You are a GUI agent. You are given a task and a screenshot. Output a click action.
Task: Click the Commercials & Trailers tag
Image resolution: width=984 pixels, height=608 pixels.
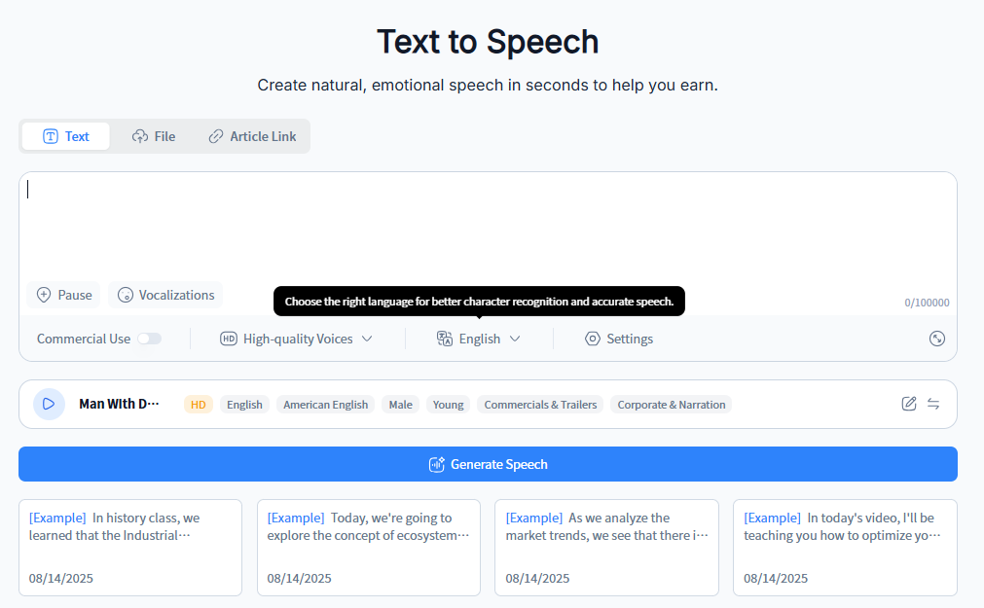point(540,405)
